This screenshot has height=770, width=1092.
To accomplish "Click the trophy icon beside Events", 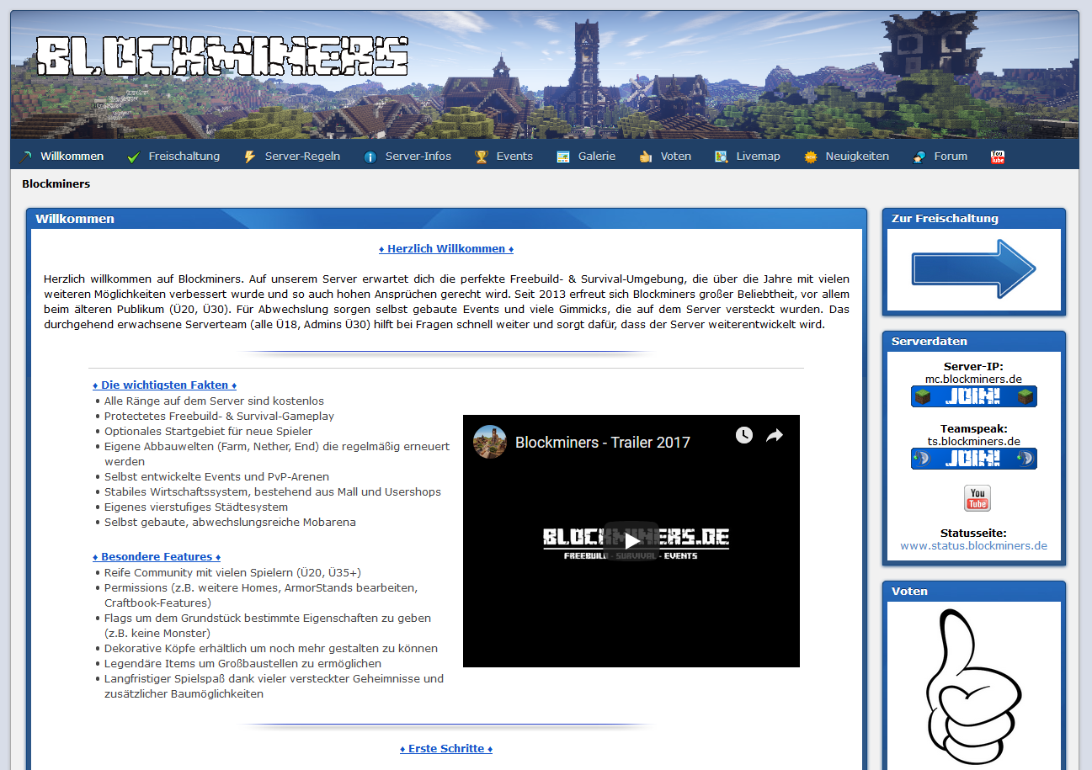I will pos(482,157).
